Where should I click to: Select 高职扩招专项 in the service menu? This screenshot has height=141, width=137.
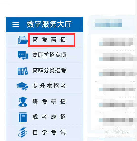pyautogui.click(x=49, y=55)
